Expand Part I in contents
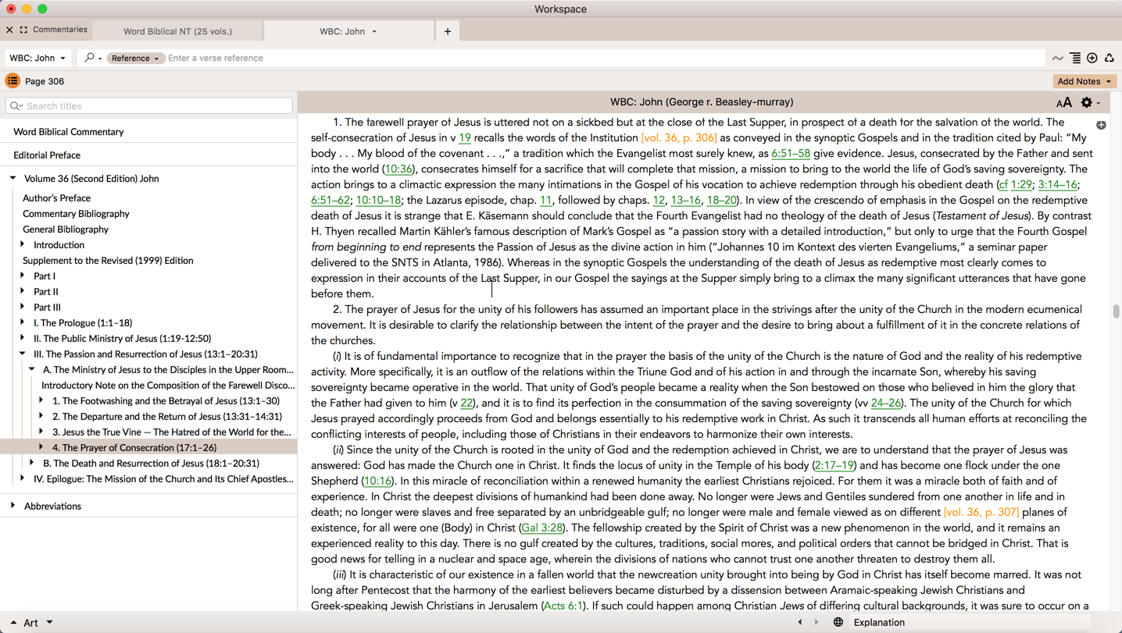 tap(23, 276)
